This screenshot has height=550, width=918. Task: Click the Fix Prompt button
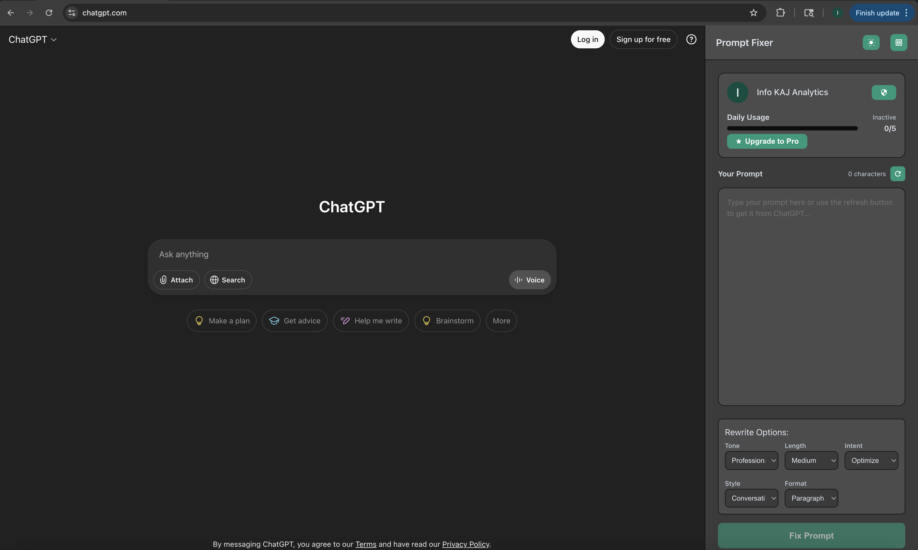(811, 536)
